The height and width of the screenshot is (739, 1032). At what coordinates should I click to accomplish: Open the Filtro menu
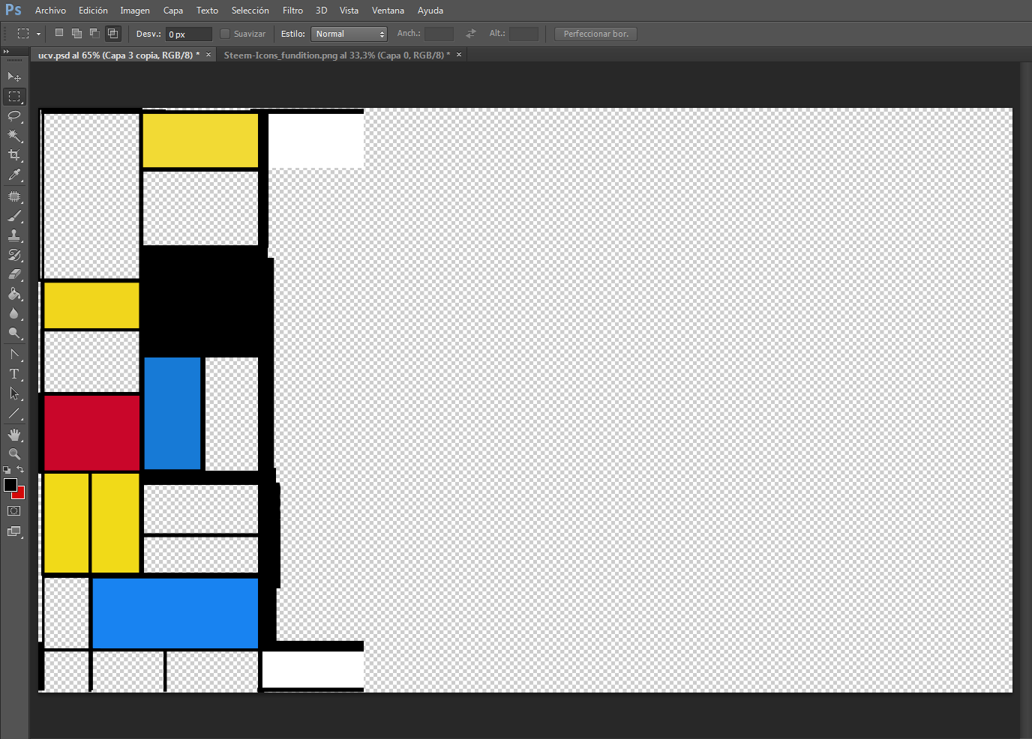point(293,10)
